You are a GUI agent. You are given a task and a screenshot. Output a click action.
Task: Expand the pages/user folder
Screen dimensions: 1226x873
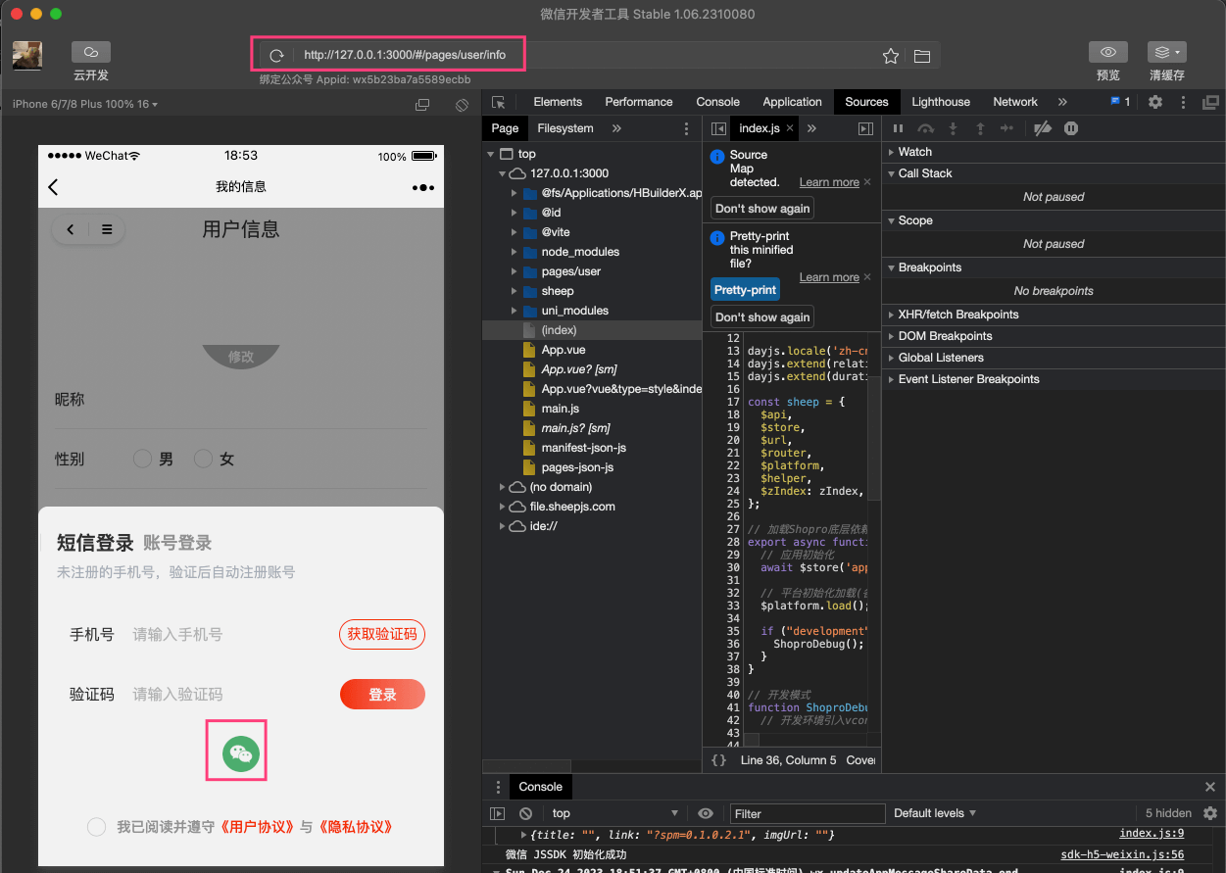pyautogui.click(x=515, y=271)
